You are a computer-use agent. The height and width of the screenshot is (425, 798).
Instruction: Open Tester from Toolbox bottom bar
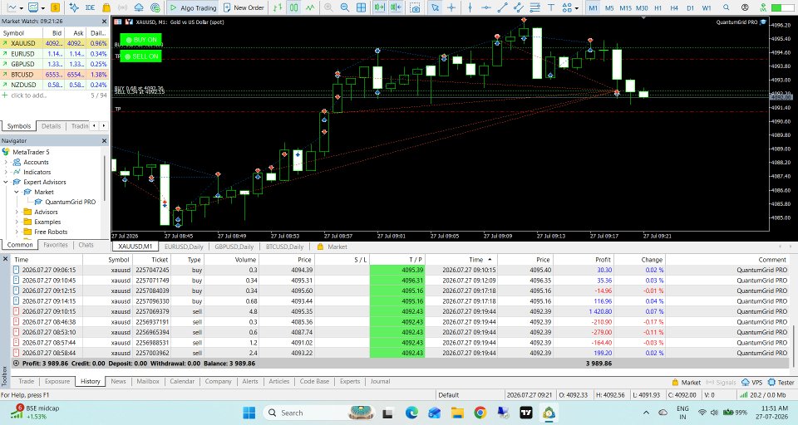[781, 383]
